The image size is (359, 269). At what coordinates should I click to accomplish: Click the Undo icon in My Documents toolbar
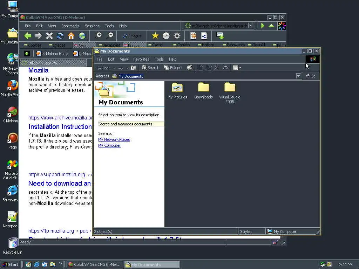[225, 68]
